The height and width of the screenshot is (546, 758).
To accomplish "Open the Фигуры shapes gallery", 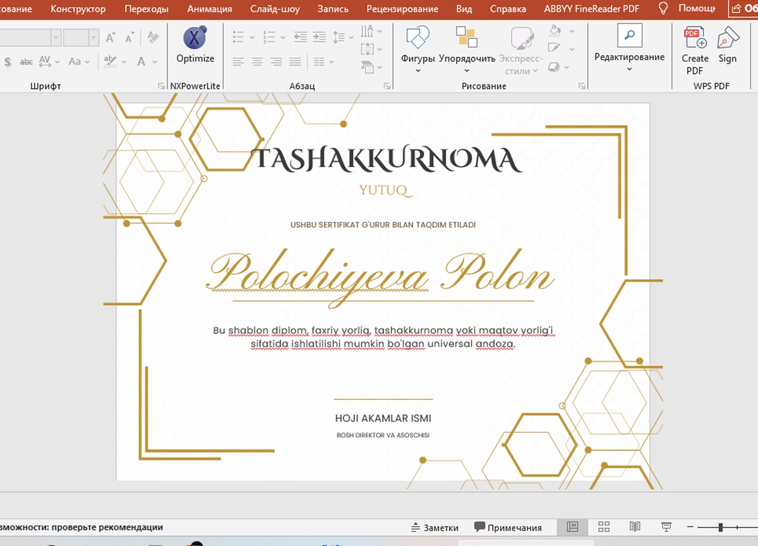I will coord(418,49).
